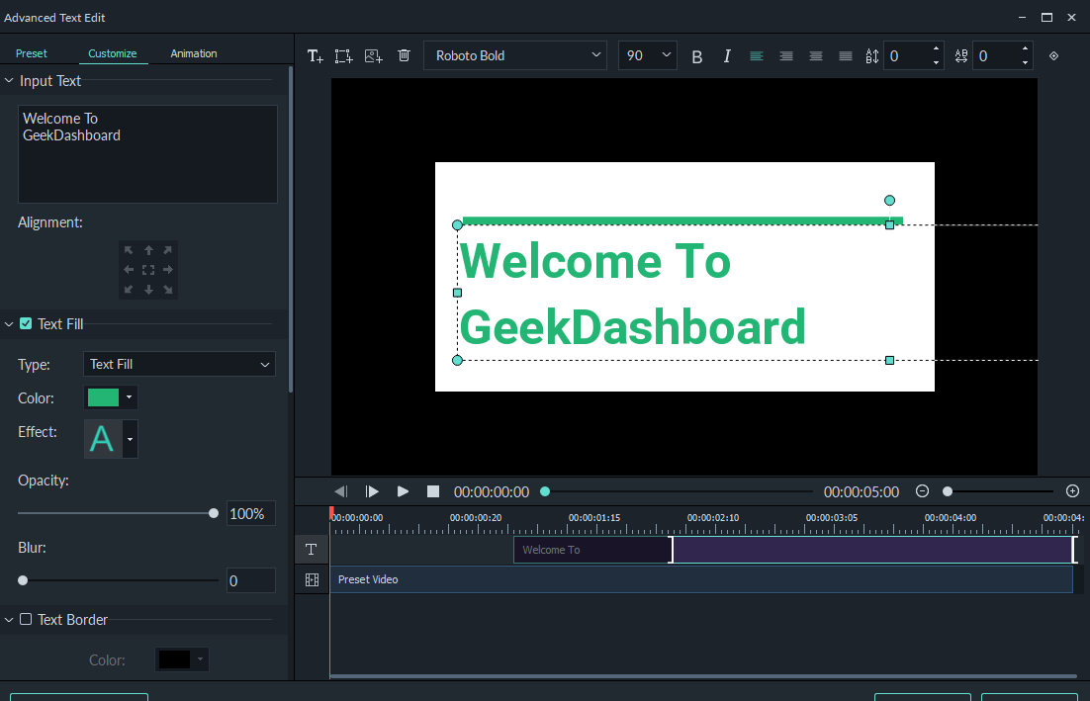Select the Welcome To clip on timeline

coord(590,550)
